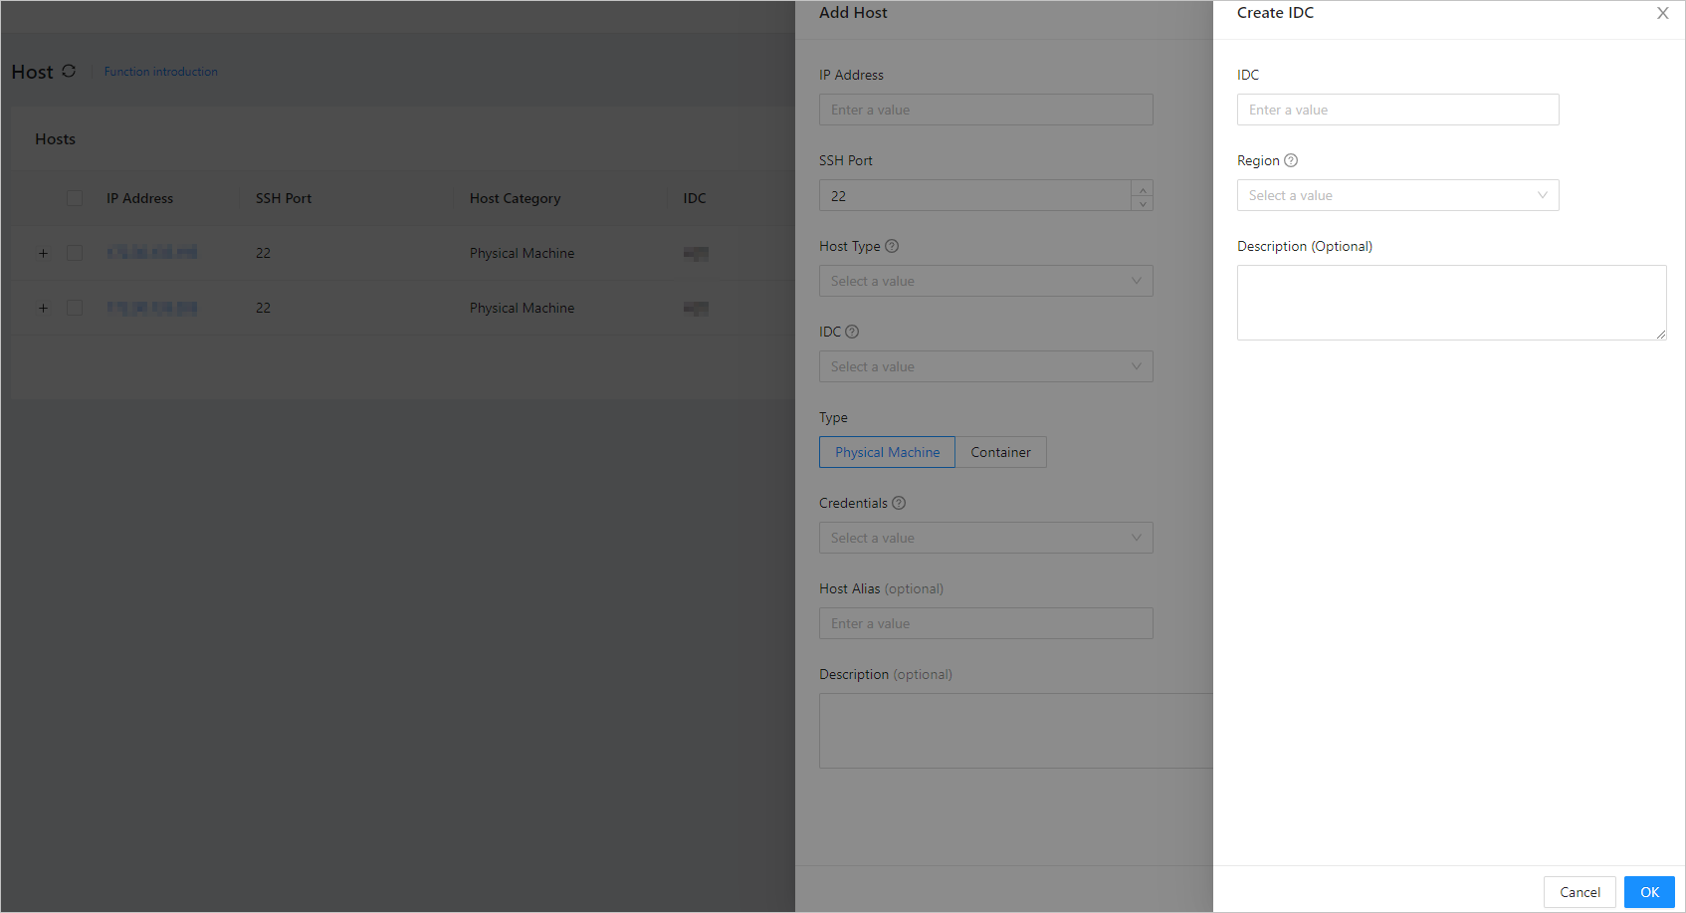The width and height of the screenshot is (1686, 913).
Task: Toggle the select-all hosts header checkbox
Action: pyautogui.click(x=75, y=198)
